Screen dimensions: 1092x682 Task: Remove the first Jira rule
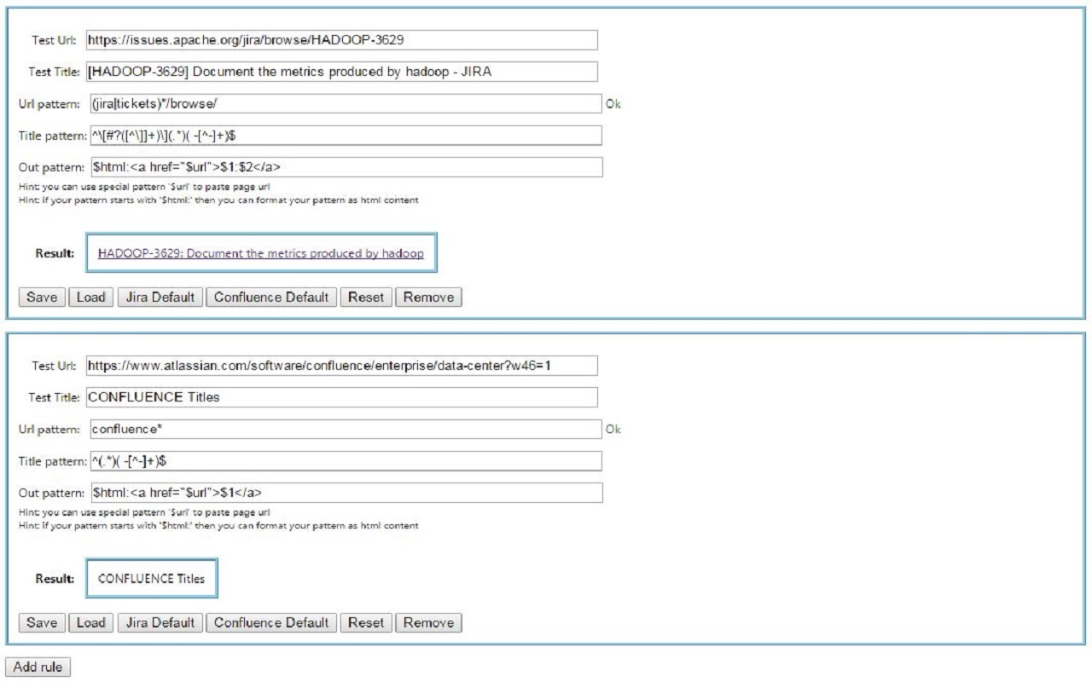tap(428, 298)
